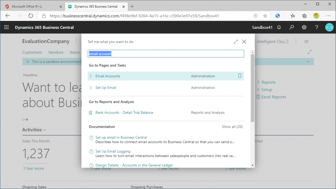Add this page to browser favorites
Viewport: 336px width, 189px height.
(x=265, y=16)
